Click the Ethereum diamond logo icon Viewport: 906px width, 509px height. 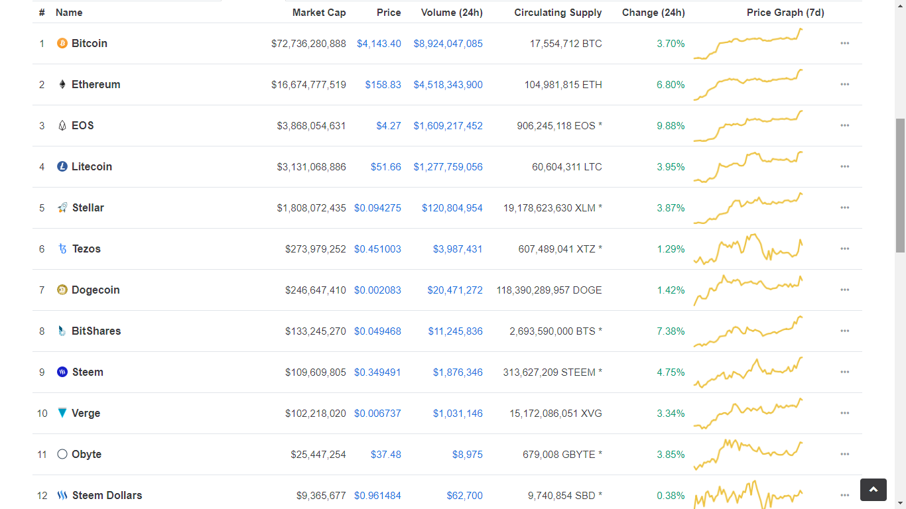point(62,84)
